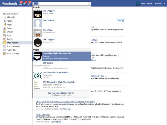Image resolution: width=167 pixels, height=125 pixels.
Task: Click the Public Posts icon
Action: tap(5, 50)
